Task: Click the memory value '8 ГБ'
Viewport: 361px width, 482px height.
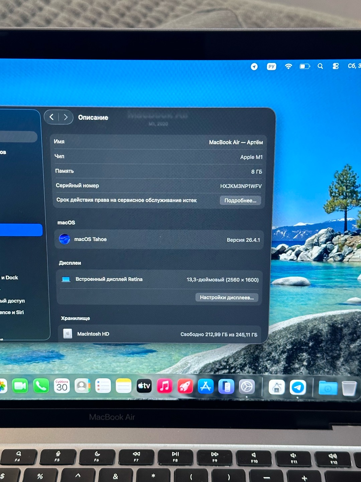Action: (x=257, y=171)
